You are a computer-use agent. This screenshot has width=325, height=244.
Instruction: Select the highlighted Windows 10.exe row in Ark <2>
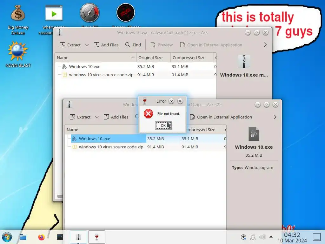click(x=145, y=139)
